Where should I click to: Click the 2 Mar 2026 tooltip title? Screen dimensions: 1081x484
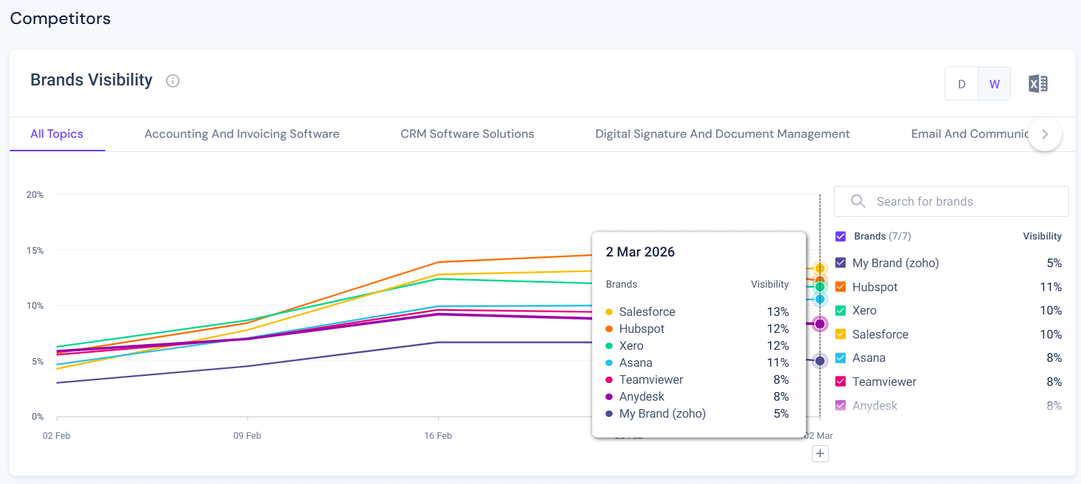click(640, 252)
